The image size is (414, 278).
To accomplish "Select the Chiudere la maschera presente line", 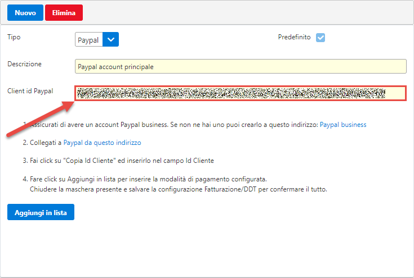I will [179, 189].
